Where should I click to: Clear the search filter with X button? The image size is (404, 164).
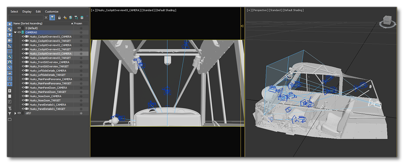pos(46,17)
